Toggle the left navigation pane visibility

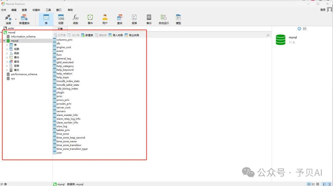click(x=324, y=184)
